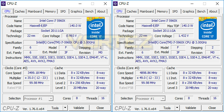This screenshot has height=112, width=224.
Task: Open the Tools dropdown arrow in left window
Action: [x=65, y=108]
